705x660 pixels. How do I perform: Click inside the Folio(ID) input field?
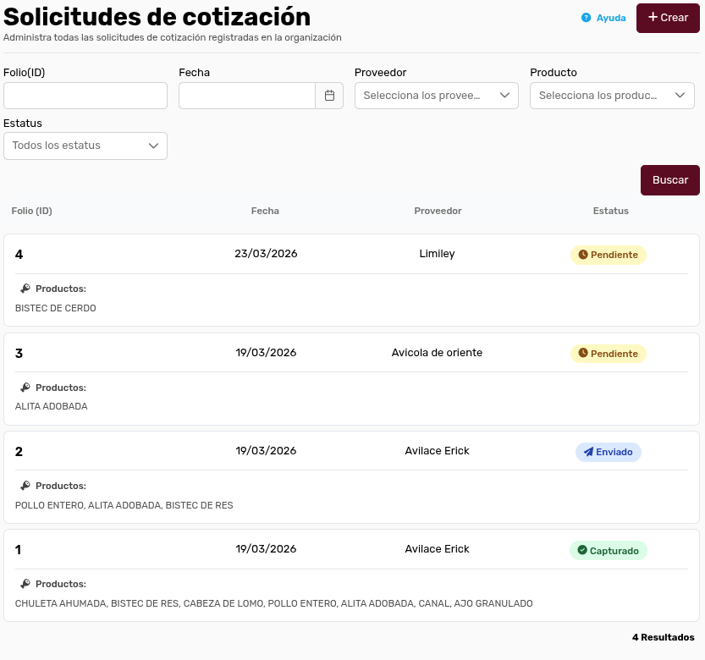click(x=85, y=96)
